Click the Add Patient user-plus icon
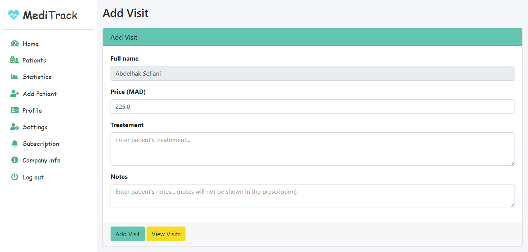The image size is (528, 252). coord(15,94)
